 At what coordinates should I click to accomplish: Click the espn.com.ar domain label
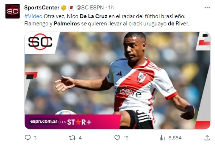(x=44, y=121)
